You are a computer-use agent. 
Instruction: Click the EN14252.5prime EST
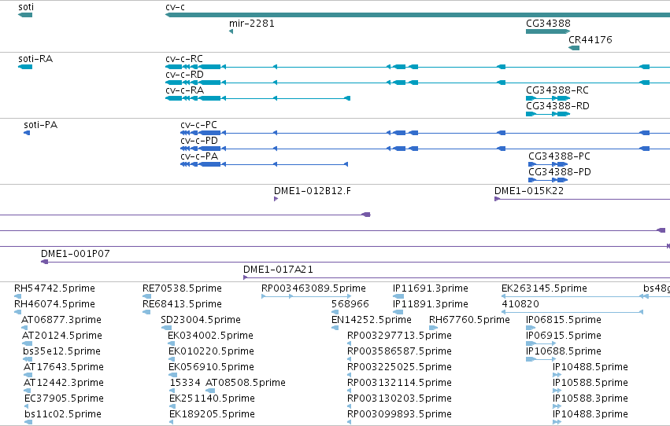click(x=335, y=328)
